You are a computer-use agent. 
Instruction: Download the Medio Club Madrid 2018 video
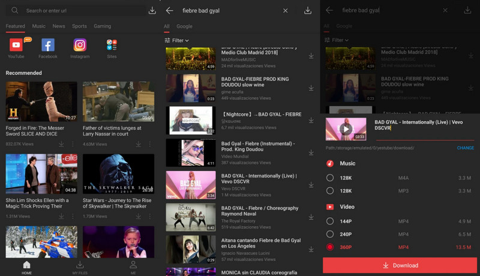(311, 56)
